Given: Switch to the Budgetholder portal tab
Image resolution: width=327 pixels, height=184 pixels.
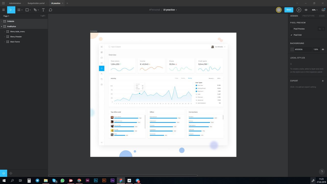Looking at the screenshot, I should 36,3.
